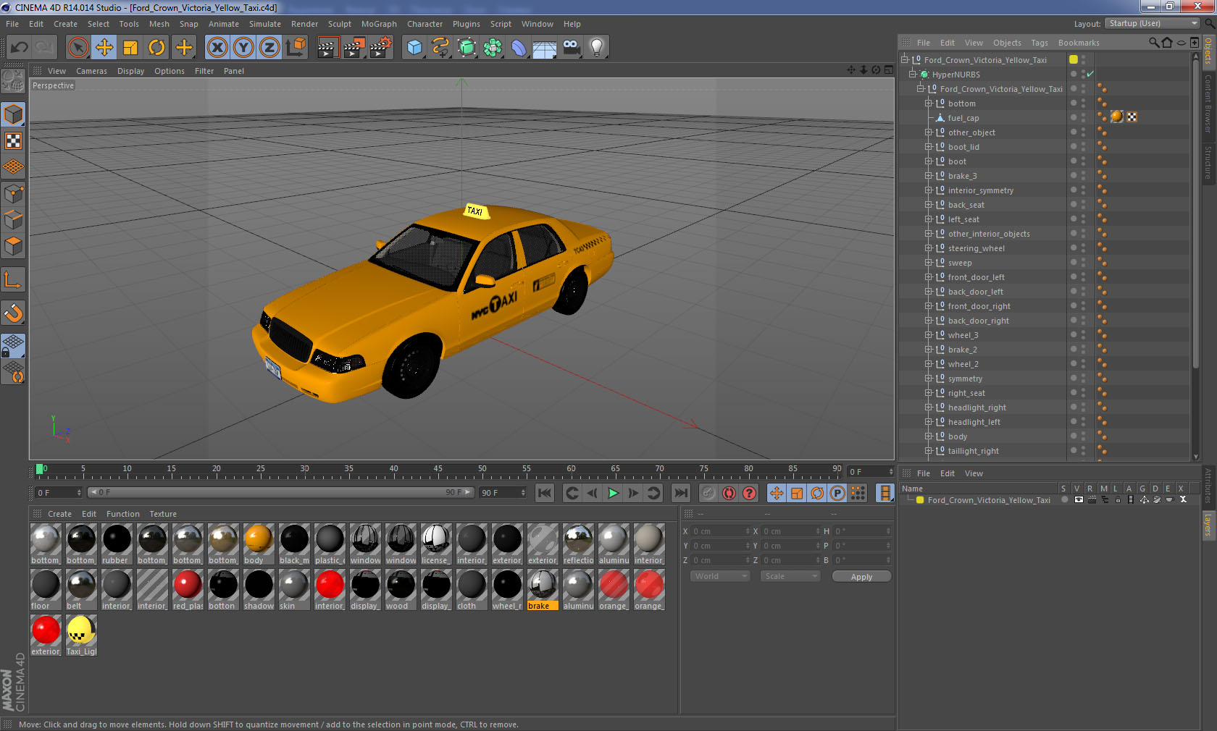Open the Simulate menu
The width and height of the screenshot is (1217, 731).
pos(265,24)
